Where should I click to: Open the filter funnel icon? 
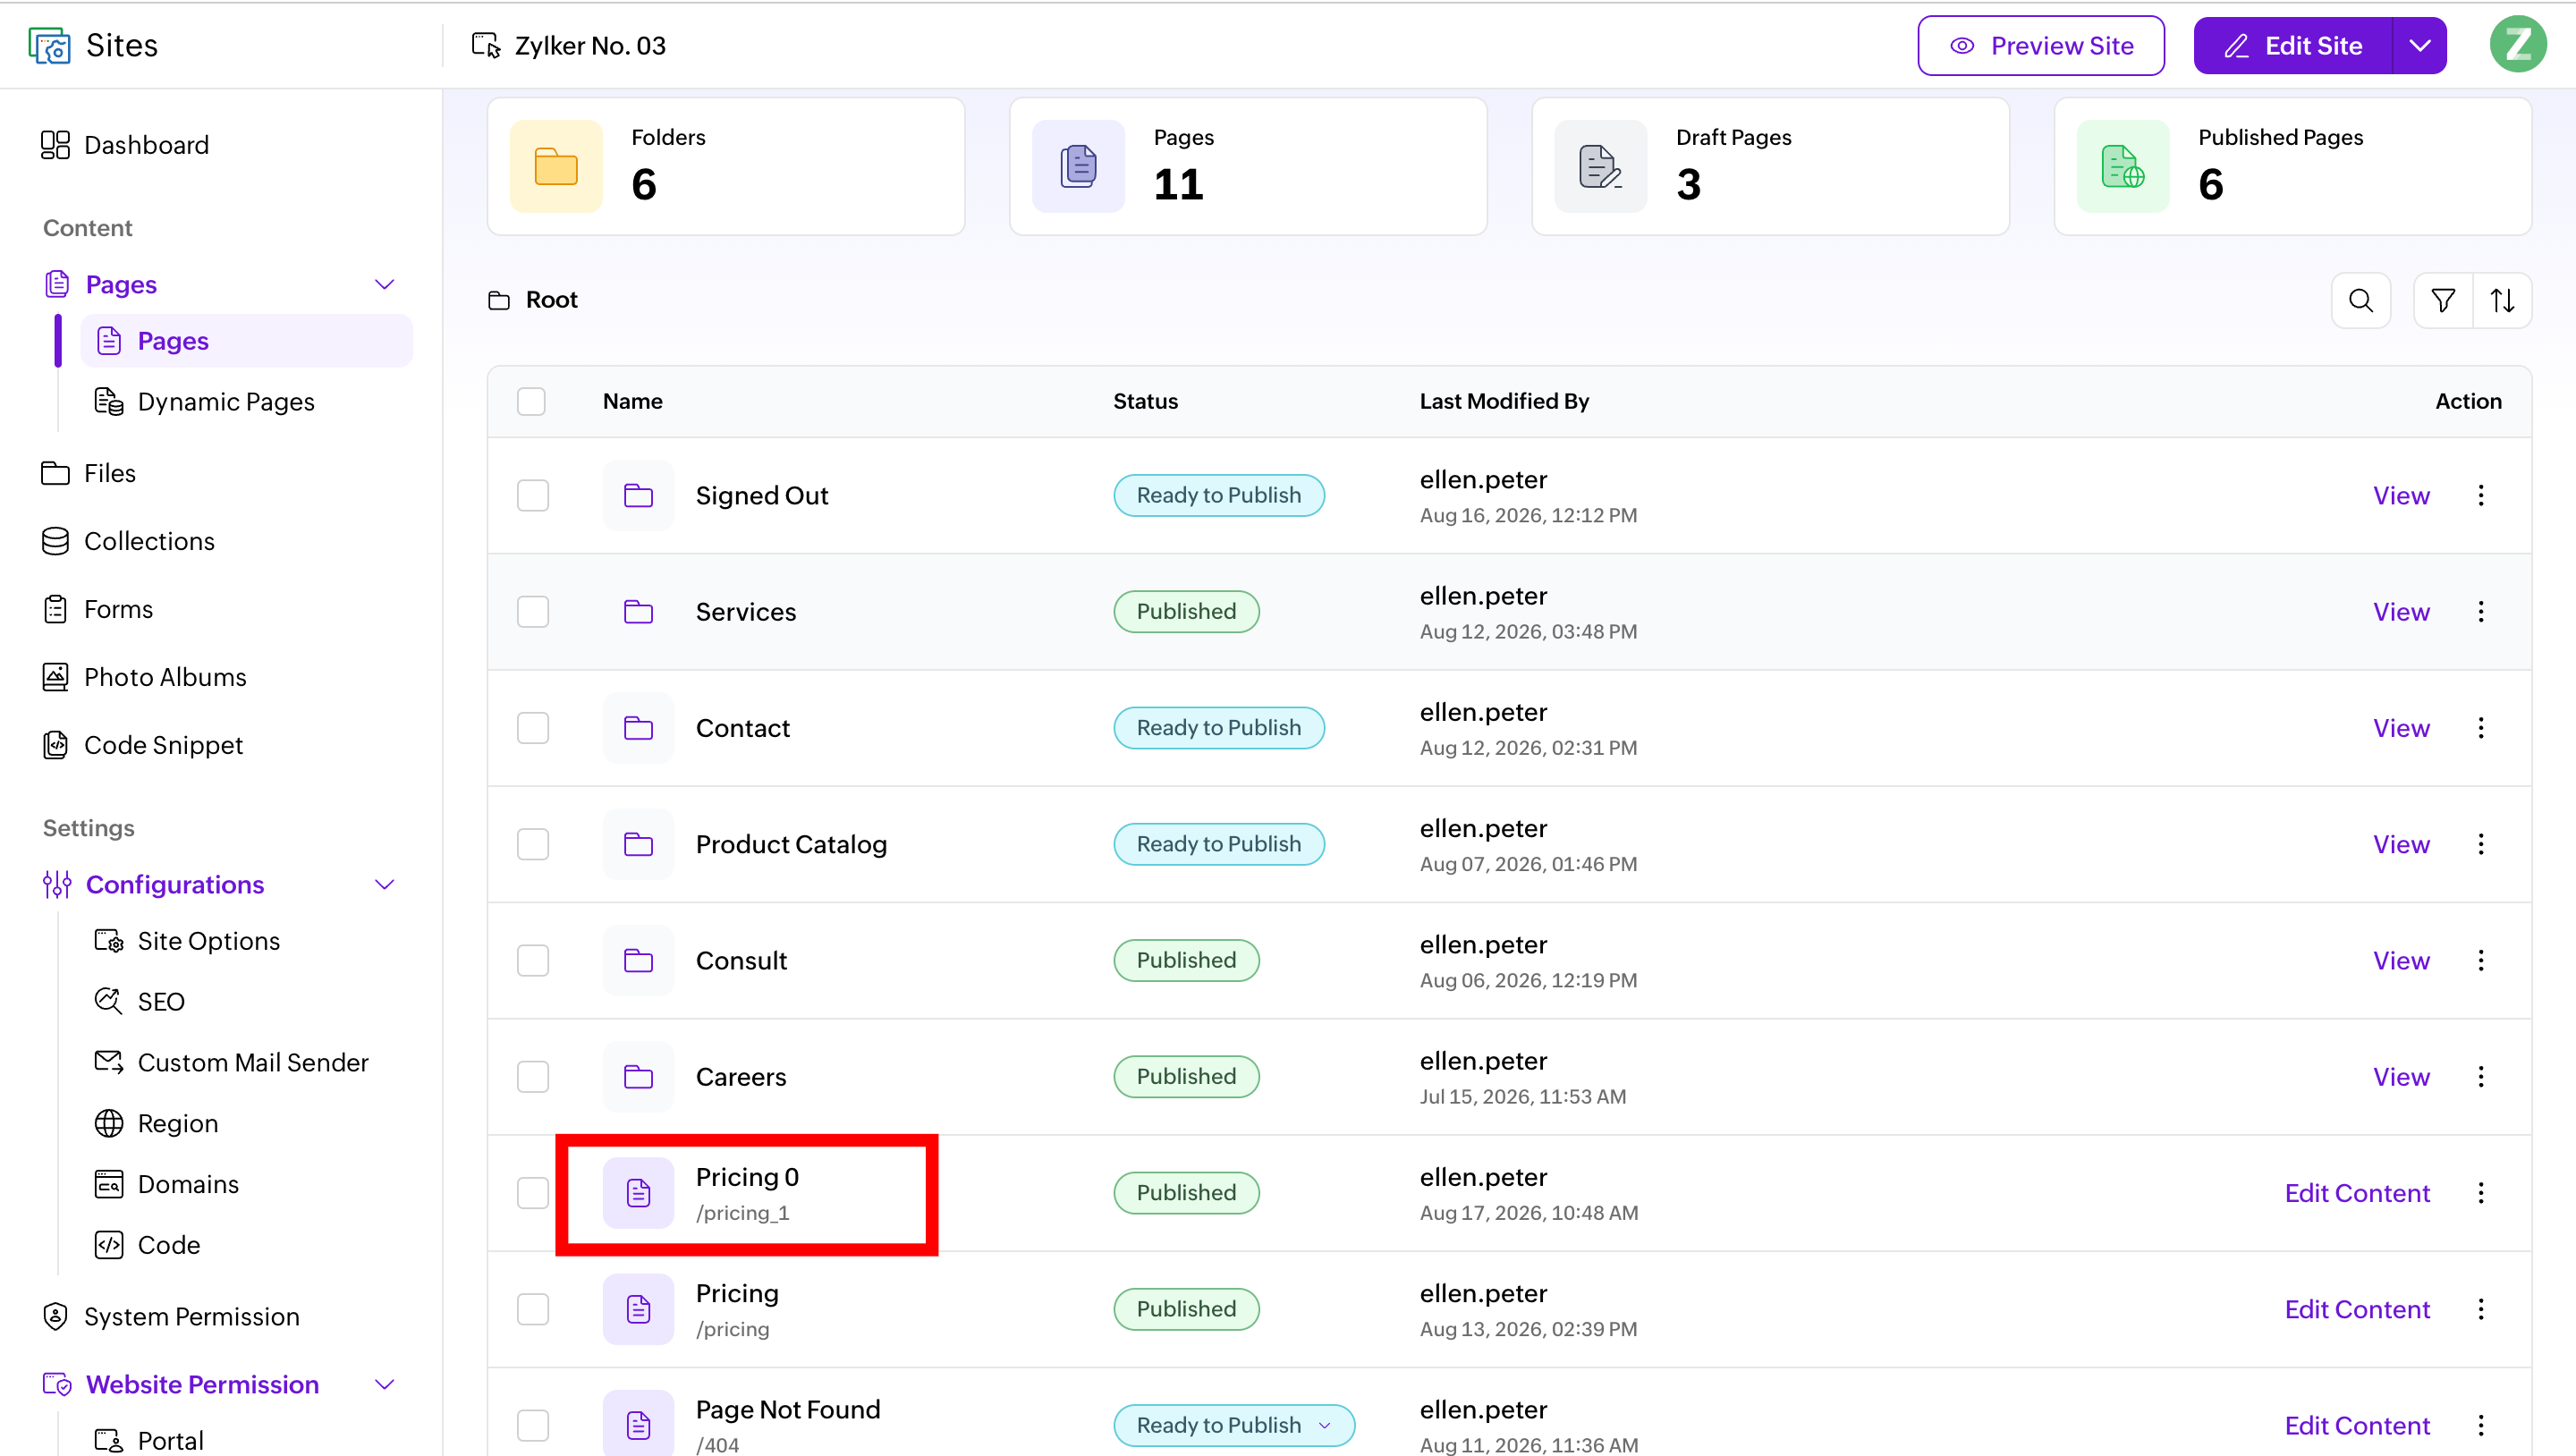coord(2443,300)
